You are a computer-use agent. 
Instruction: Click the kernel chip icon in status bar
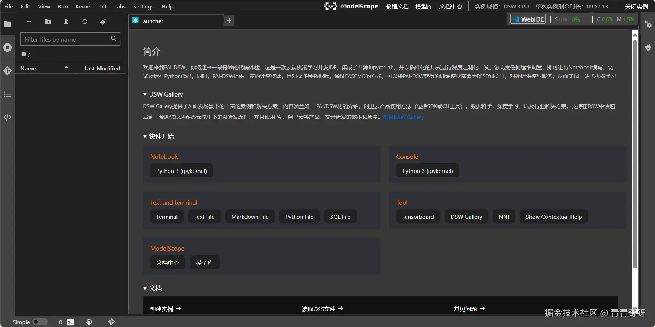[89, 322]
